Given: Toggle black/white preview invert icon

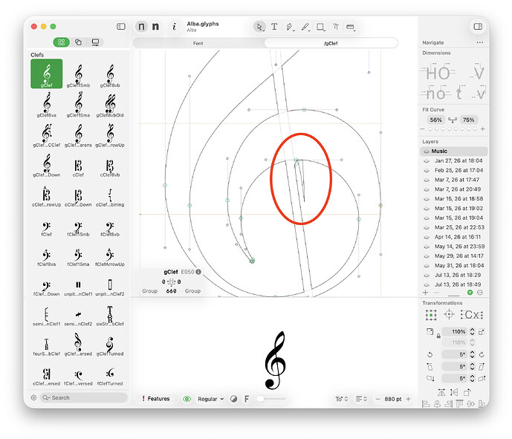Looking at the screenshot, I should 233,399.
